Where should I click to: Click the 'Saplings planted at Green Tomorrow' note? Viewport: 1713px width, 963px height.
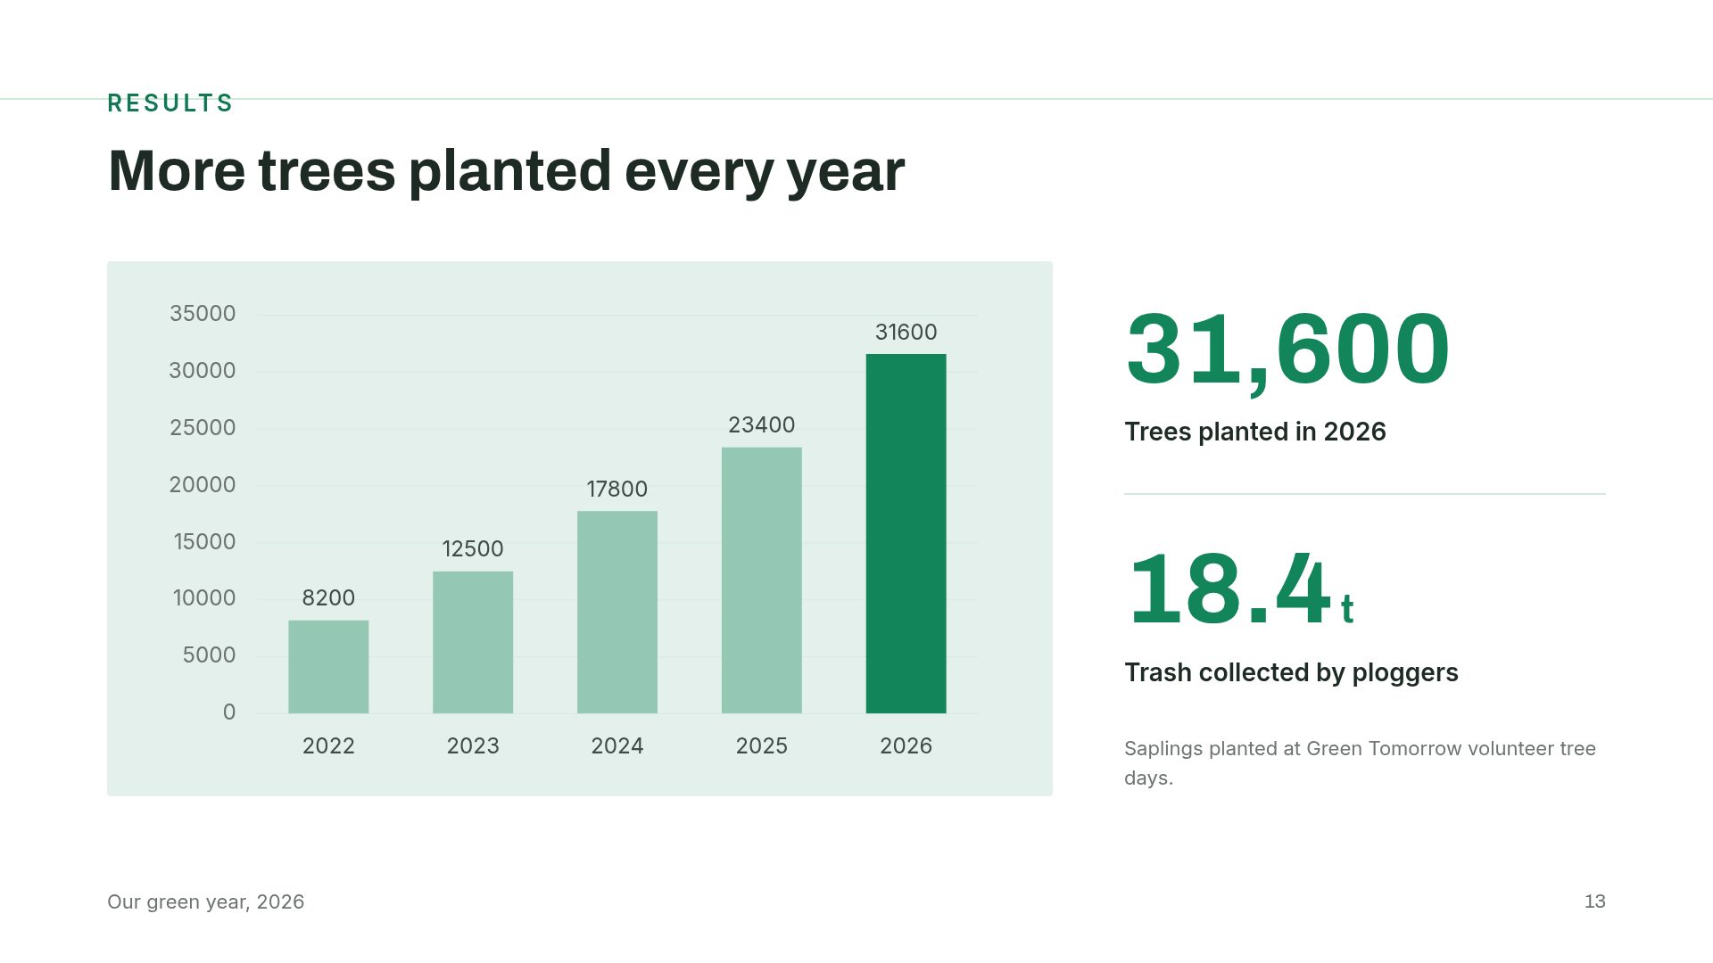(1360, 763)
